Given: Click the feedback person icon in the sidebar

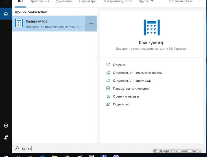Looking at the screenshot, I should pyautogui.click(x=6, y=137).
